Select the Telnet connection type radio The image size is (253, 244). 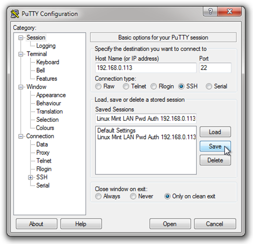click(x=126, y=86)
